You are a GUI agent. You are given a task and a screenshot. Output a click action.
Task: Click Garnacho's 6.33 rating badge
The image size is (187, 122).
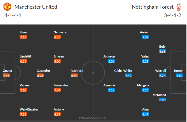pyautogui.click(x=57, y=37)
